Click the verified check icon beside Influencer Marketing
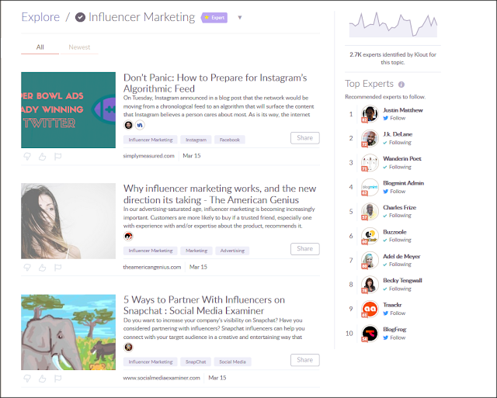497x398 pixels. [80, 17]
